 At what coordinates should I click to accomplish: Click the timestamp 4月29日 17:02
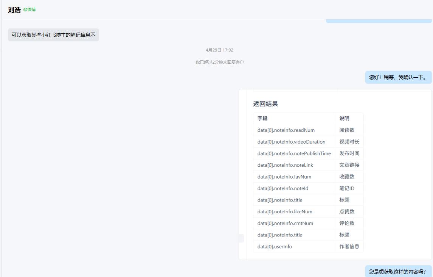pos(220,50)
